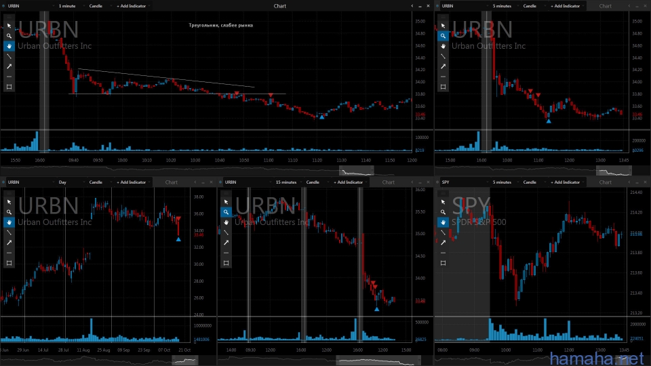651x366 pixels.
Task: Pick the trend line tool in 1-minute chart
Action: click(9, 56)
